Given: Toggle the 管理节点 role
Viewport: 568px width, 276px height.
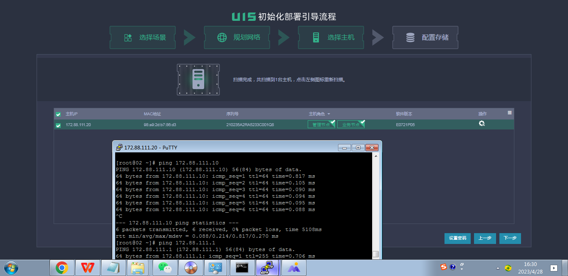Looking at the screenshot, I should click(x=321, y=124).
